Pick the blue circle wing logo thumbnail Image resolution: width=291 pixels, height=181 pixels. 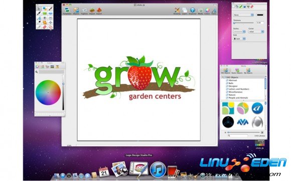(257, 108)
